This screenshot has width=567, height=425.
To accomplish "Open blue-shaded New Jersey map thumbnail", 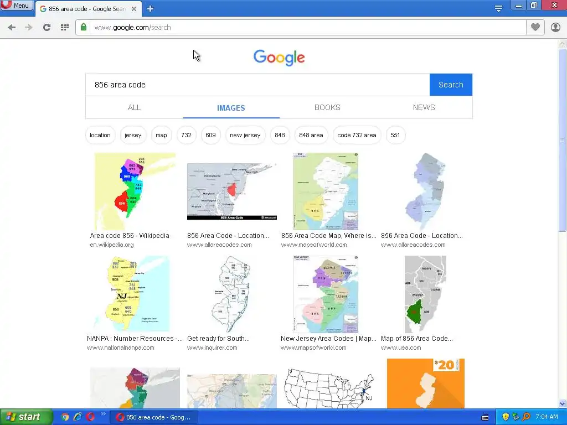I will 425,191.
